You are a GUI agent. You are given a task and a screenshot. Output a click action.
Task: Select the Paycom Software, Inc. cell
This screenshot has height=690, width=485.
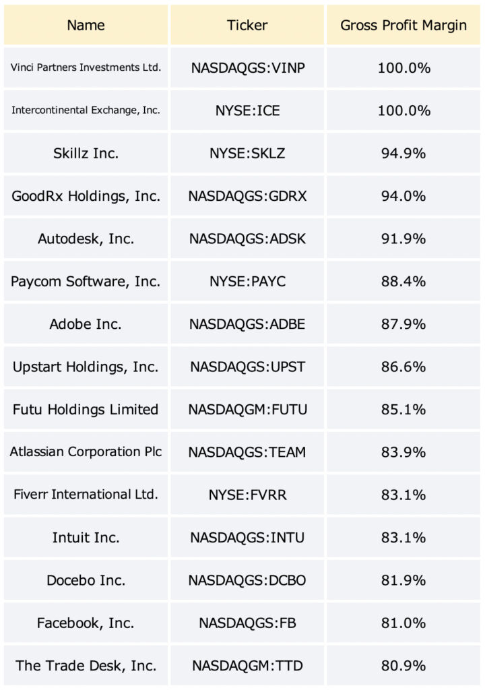pos(86,281)
